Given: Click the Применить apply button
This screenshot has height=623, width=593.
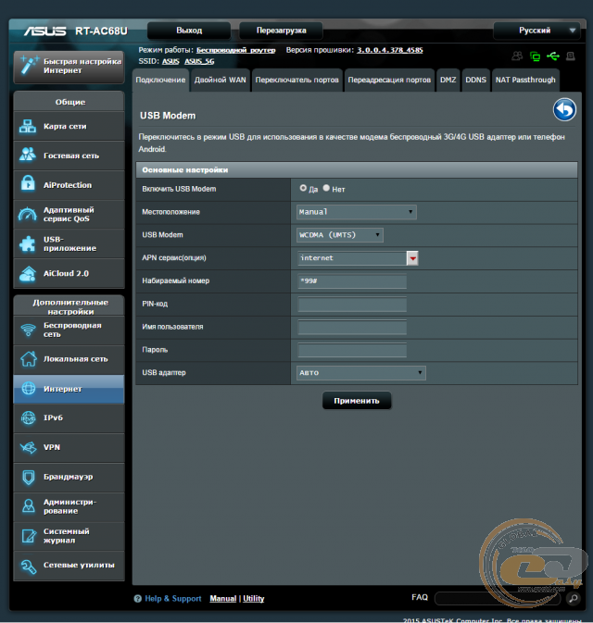Looking at the screenshot, I should (x=357, y=401).
